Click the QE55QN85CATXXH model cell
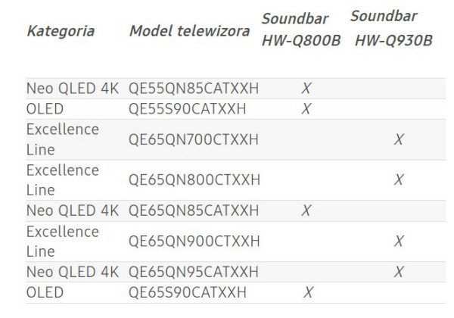454x318 pixels. point(194,89)
